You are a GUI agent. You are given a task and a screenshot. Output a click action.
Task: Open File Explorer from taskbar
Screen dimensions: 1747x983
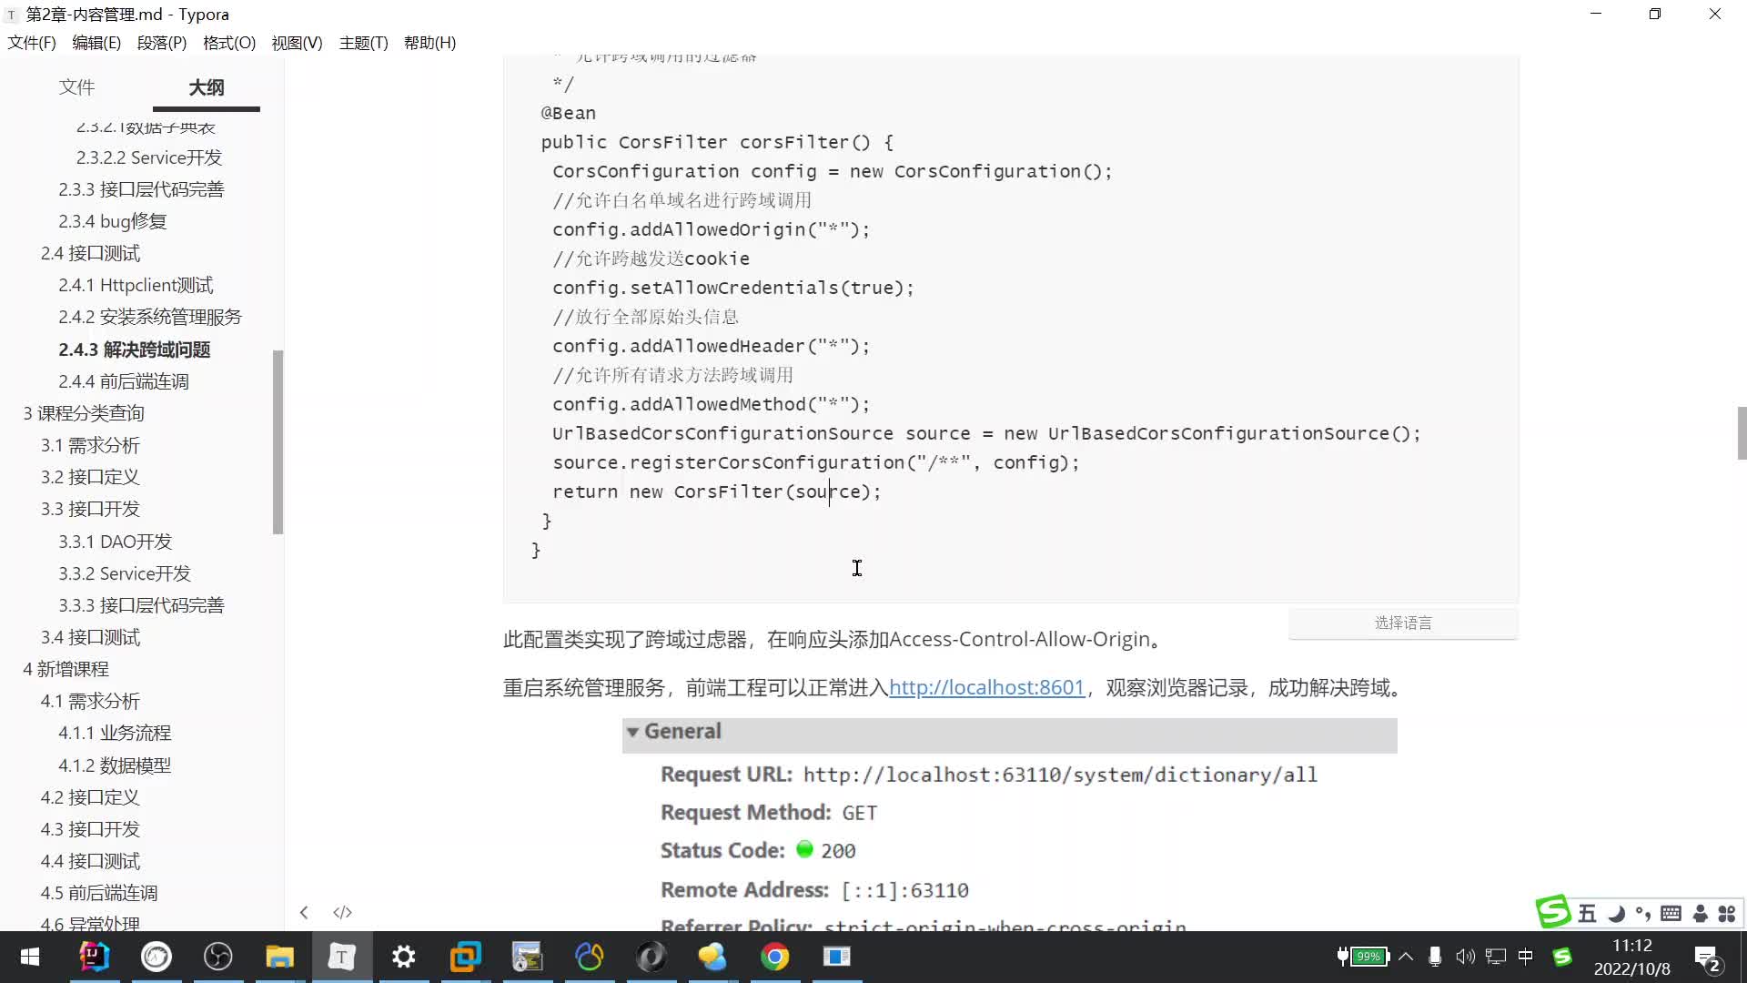click(x=279, y=957)
